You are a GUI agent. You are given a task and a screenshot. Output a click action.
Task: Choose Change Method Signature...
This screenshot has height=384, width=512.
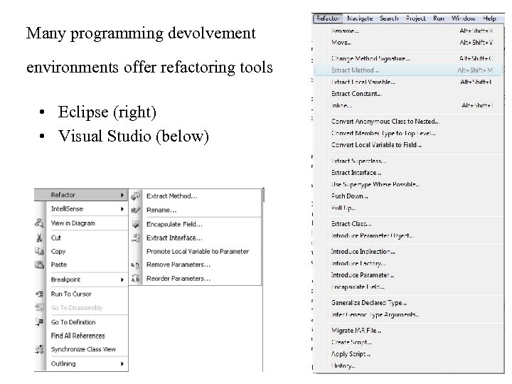click(408, 58)
